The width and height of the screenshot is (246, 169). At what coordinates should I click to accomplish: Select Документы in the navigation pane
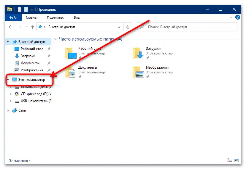30,63
